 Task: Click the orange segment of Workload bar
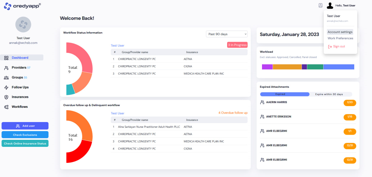point(287,67)
